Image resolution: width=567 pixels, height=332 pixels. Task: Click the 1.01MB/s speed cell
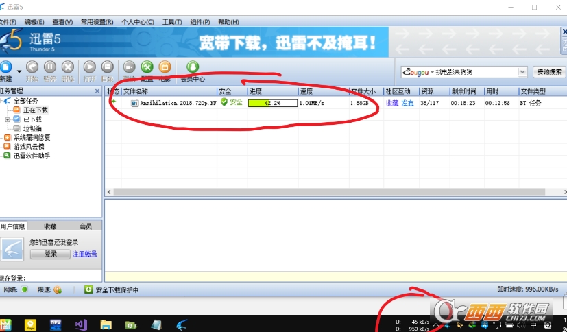coord(312,103)
